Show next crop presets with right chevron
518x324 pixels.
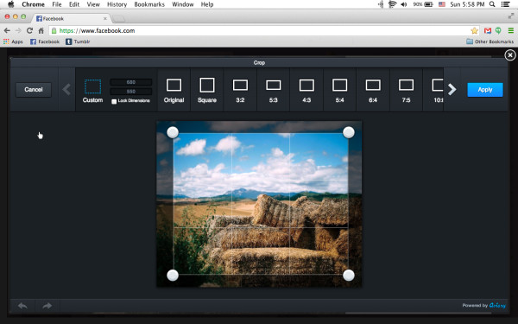click(x=452, y=89)
